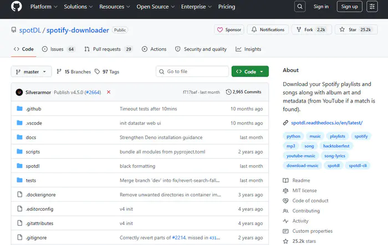This screenshot has height=245, width=388.
Task: Expand the Open Source menu
Action: (155, 7)
